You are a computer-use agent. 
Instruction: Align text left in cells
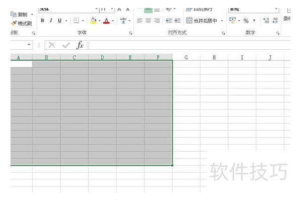pyautogui.click(x=139, y=21)
